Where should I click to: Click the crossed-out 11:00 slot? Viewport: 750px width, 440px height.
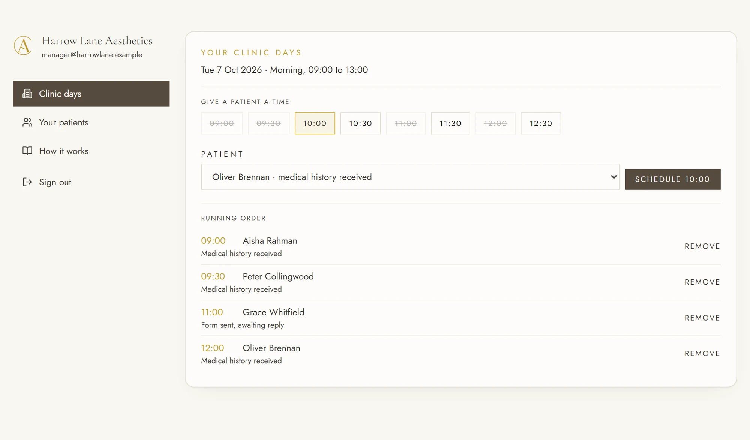pyautogui.click(x=406, y=124)
